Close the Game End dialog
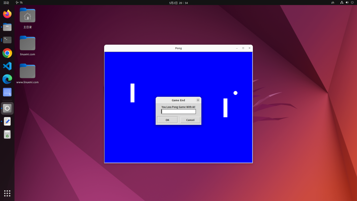The width and height of the screenshot is (357, 201). (198, 100)
